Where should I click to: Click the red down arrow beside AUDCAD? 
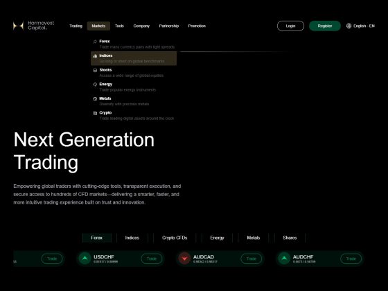tap(184, 258)
